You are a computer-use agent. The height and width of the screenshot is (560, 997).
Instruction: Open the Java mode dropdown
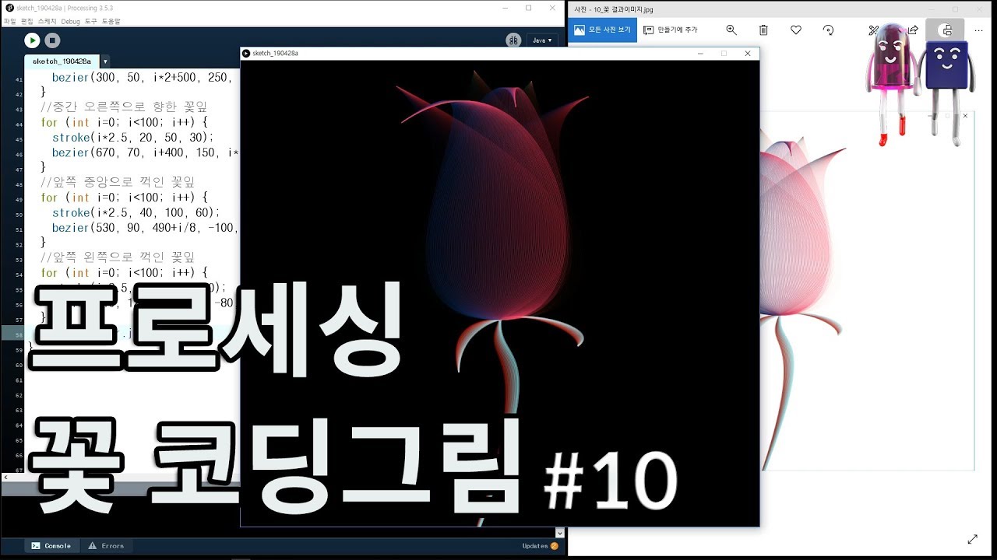[x=541, y=40]
